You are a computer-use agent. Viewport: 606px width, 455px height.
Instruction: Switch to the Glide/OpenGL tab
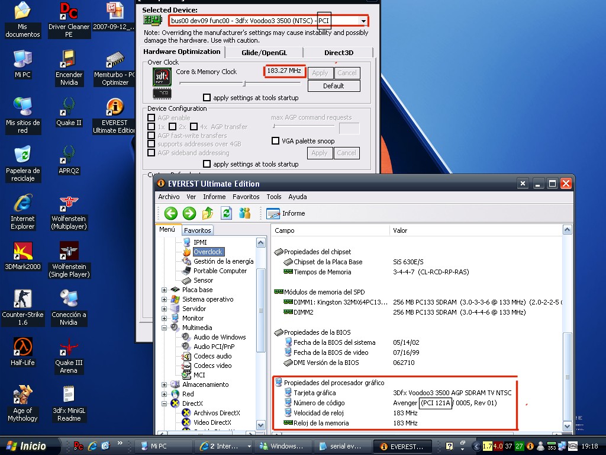(265, 53)
